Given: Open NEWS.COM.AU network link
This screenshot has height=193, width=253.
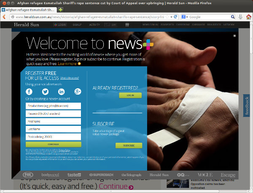Looking at the screenshot, I should tap(151, 24).
